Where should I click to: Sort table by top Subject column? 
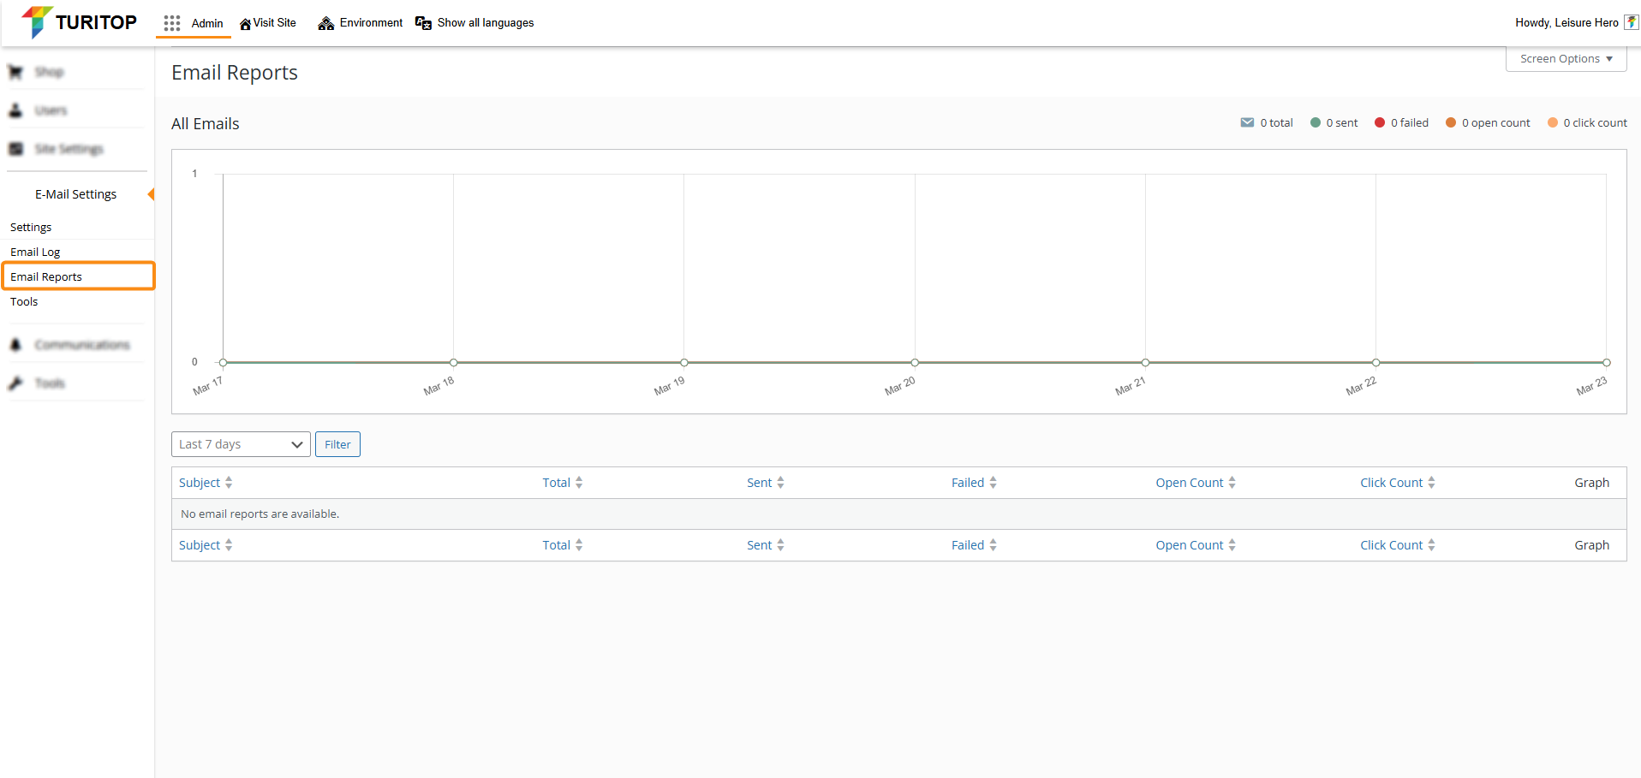(x=200, y=483)
